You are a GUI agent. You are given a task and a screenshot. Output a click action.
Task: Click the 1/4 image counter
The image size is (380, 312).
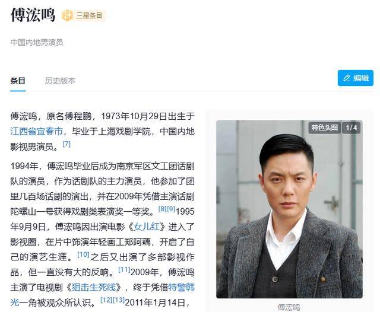351,128
